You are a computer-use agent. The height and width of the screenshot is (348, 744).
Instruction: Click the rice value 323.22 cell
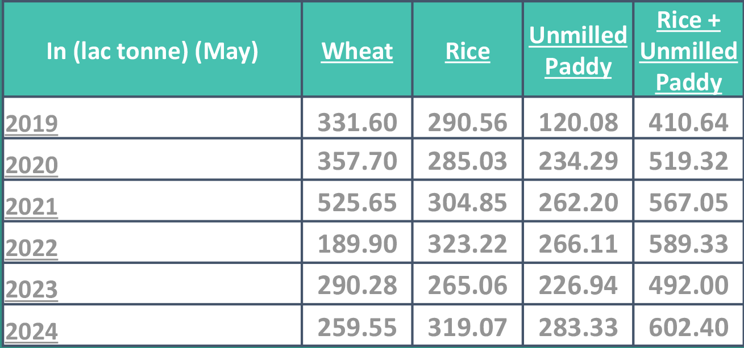click(468, 244)
